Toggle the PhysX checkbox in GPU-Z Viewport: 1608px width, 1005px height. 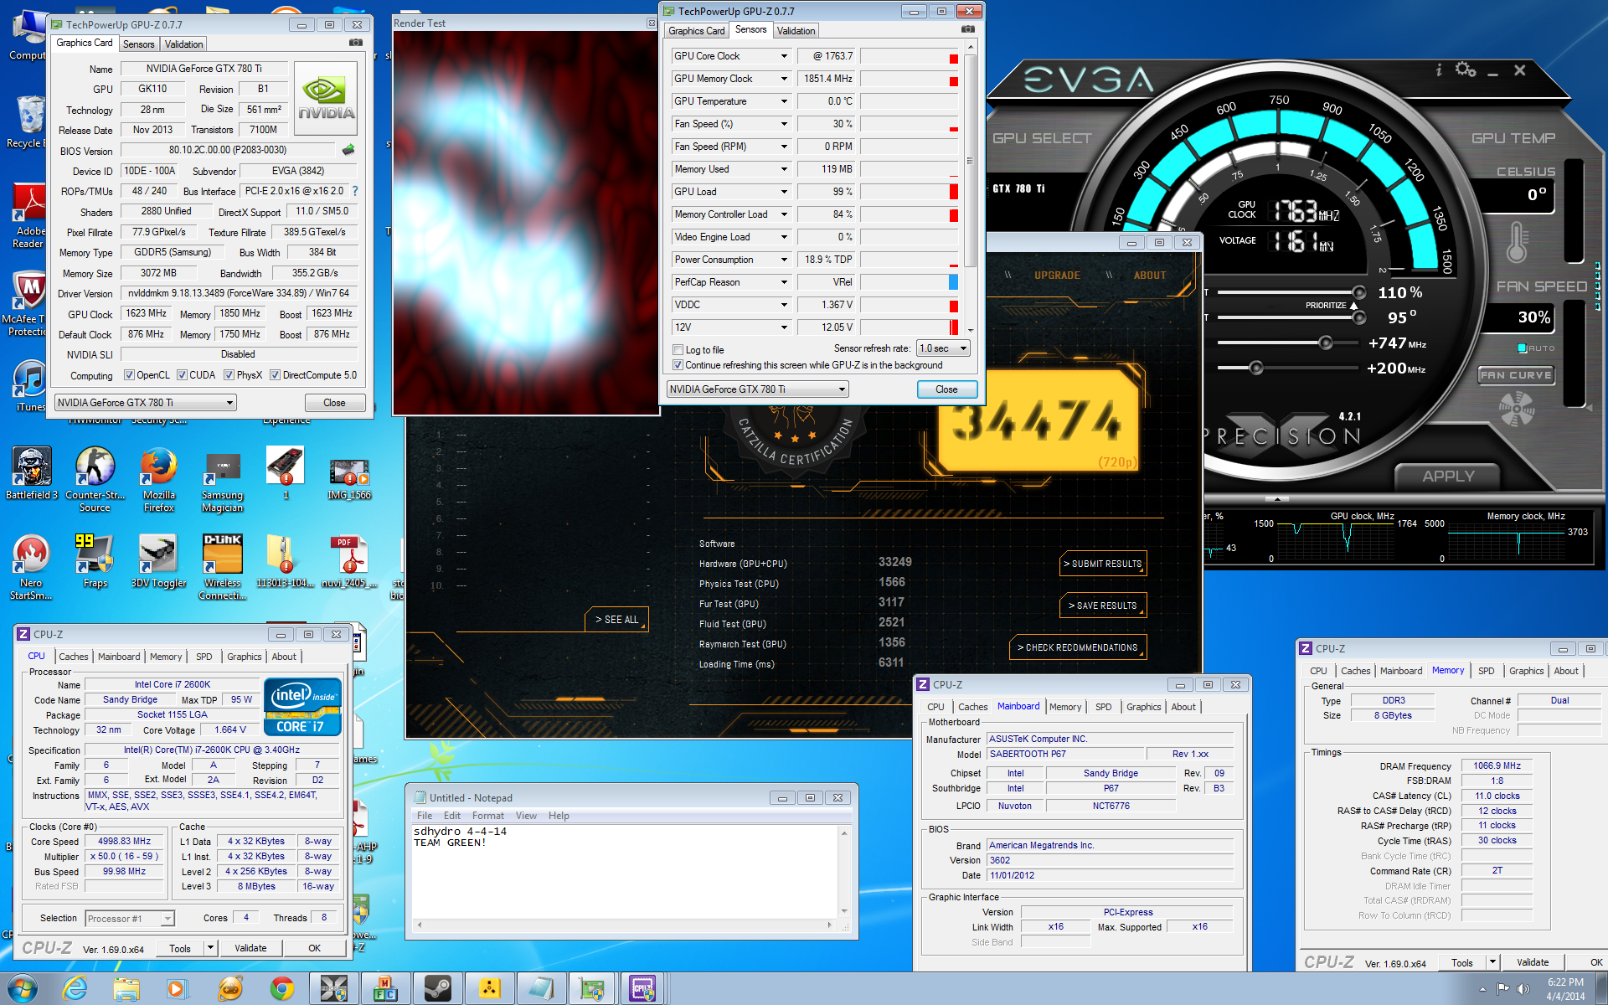point(229,375)
